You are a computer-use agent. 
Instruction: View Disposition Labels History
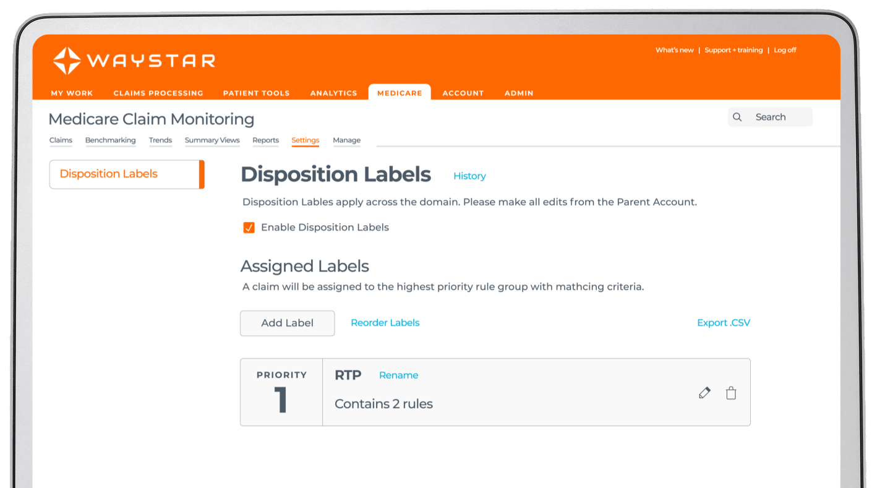[469, 176]
